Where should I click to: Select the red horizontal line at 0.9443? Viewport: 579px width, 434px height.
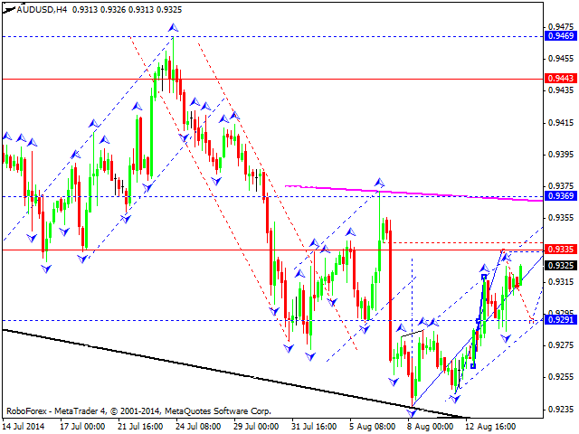pos(272,79)
